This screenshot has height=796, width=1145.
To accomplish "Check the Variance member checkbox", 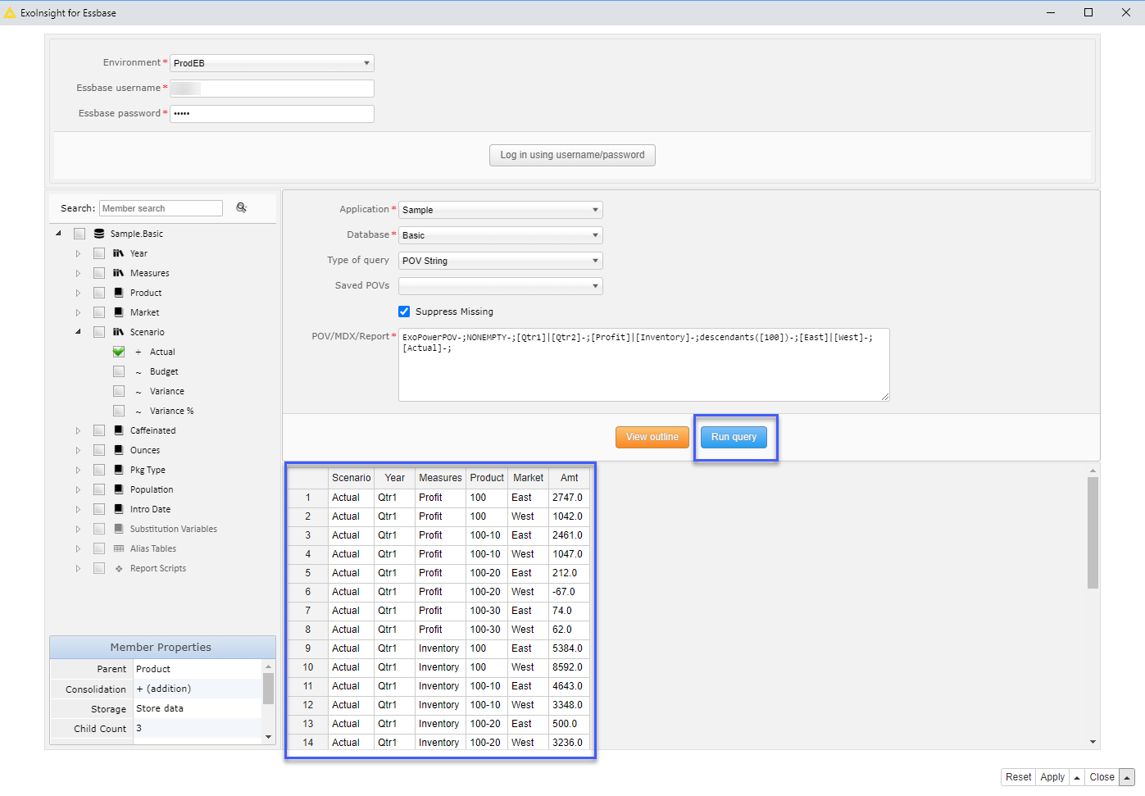I will 119,391.
